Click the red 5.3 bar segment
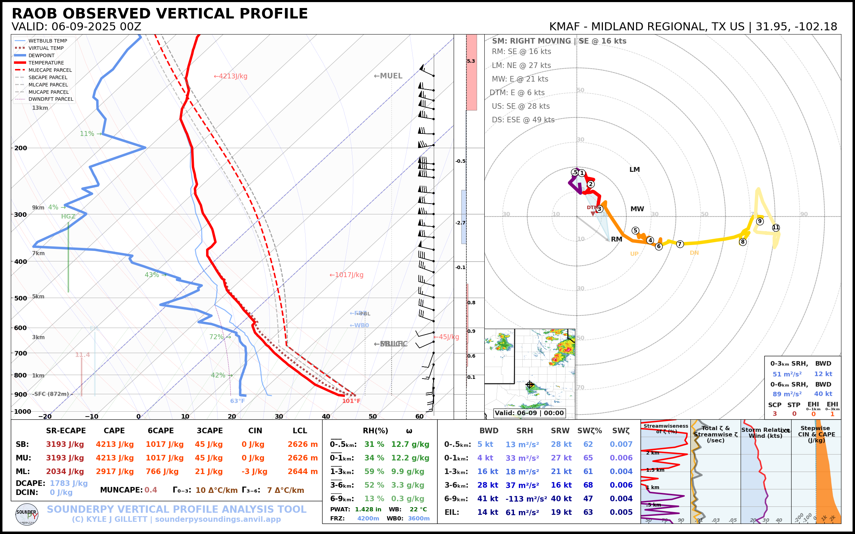This screenshot has width=855, height=534. click(471, 73)
